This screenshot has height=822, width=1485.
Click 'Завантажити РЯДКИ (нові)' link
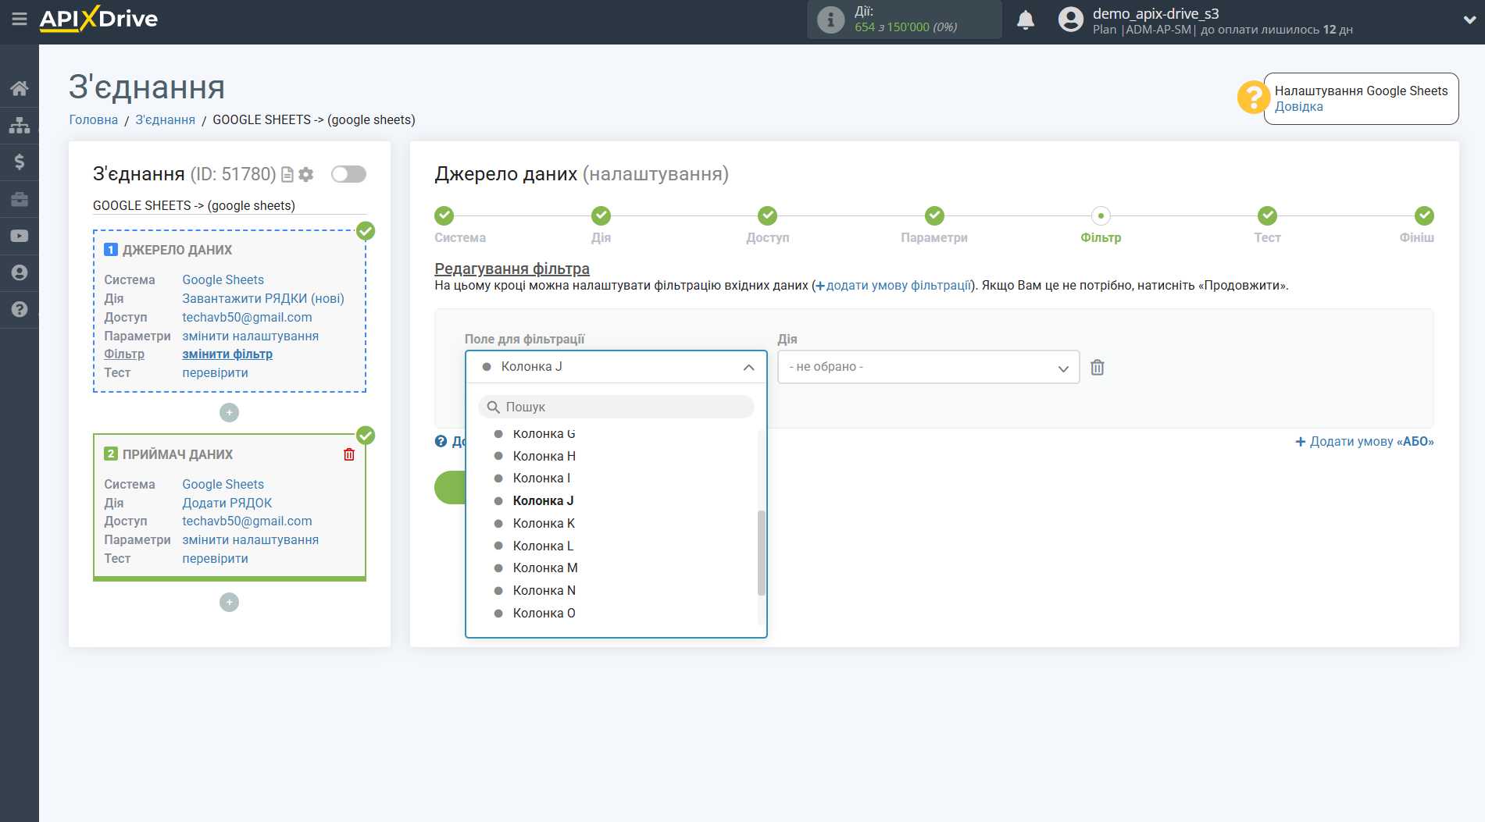tap(263, 298)
